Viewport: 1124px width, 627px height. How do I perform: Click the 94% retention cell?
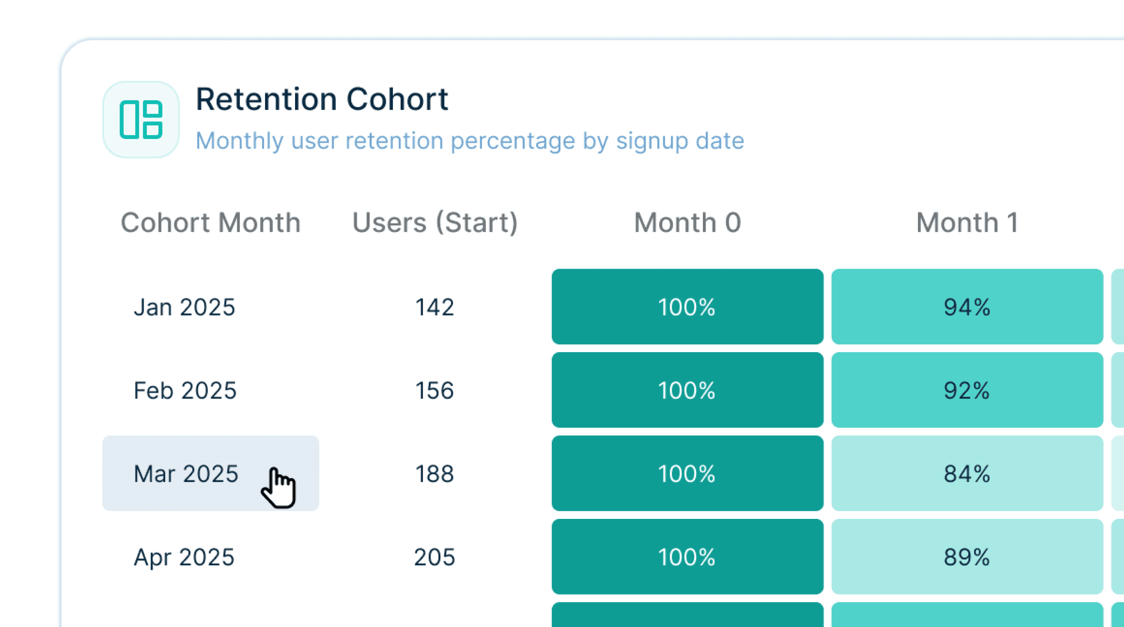967,307
